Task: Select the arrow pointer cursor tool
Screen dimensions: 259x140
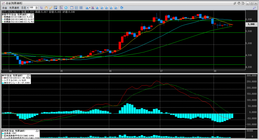Action: pyautogui.click(x=41, y=8)
